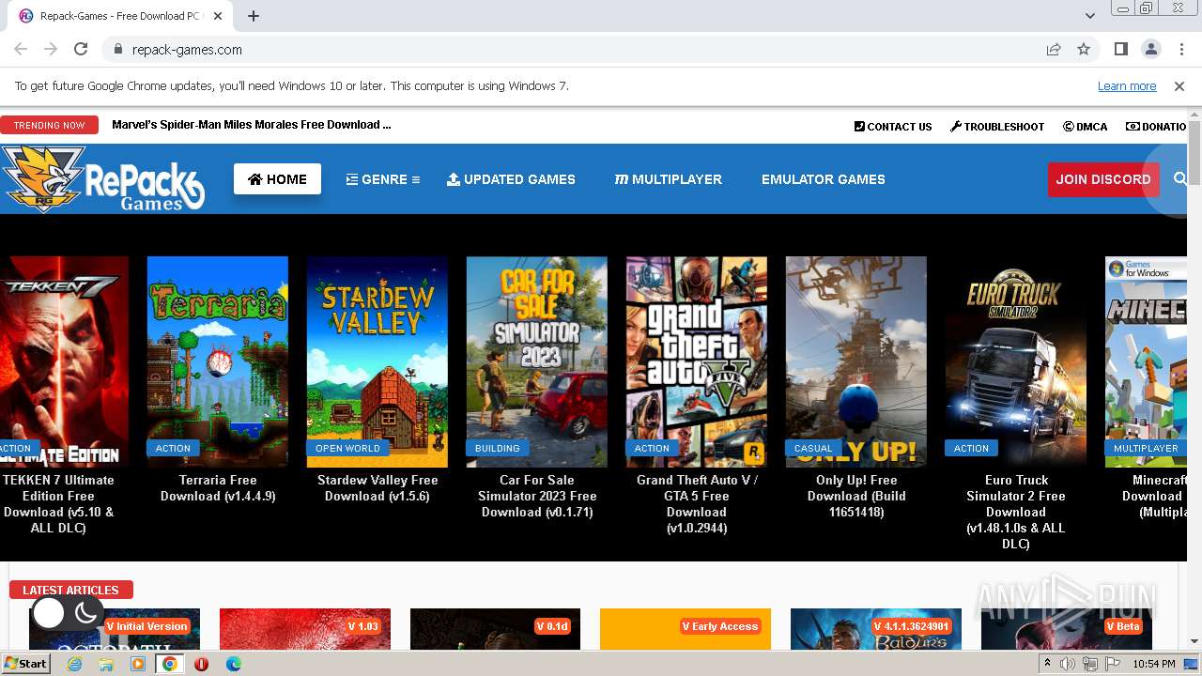1202x676 pixels.
Task: Open the article tagged V 1.03
Action: tap(305, 628)
